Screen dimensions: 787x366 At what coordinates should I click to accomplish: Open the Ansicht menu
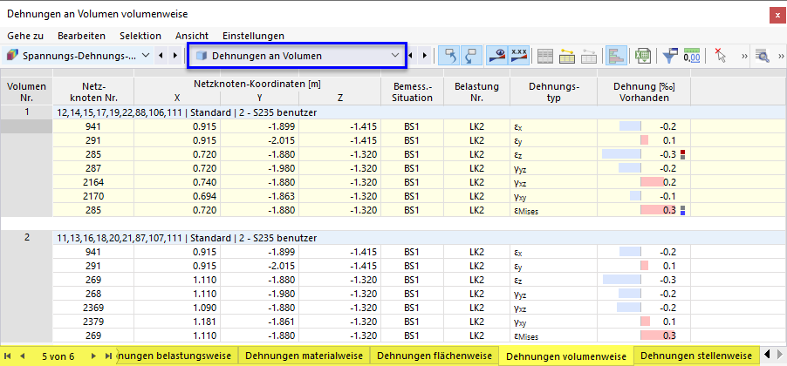coord(191,36)
